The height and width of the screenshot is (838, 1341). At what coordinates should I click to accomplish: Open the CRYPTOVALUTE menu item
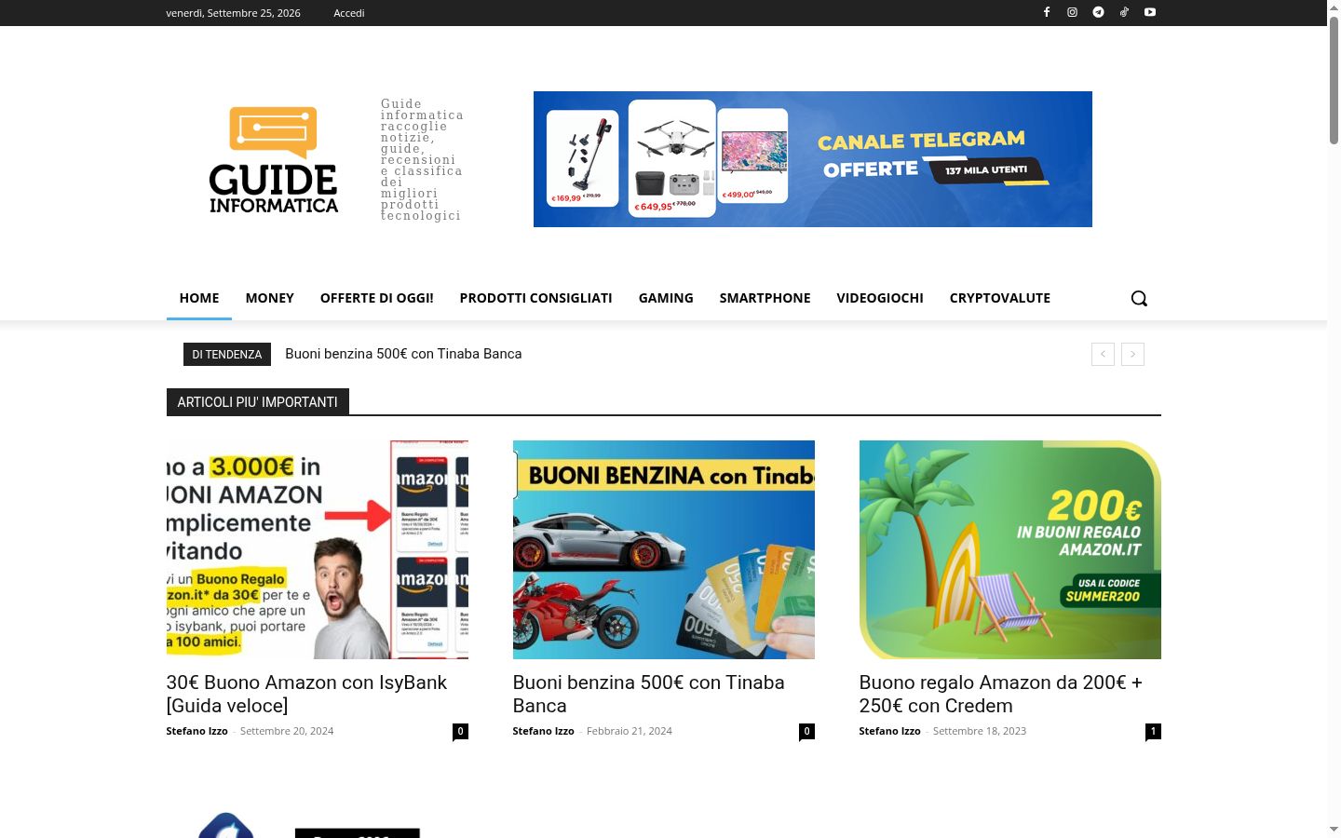point(1000,298)
